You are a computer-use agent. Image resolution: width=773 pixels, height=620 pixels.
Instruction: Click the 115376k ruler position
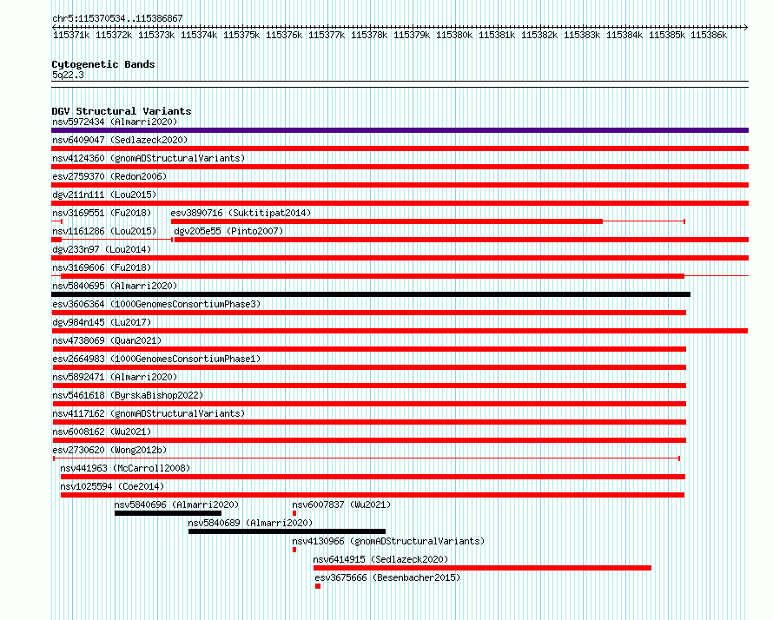click(284, 35)
